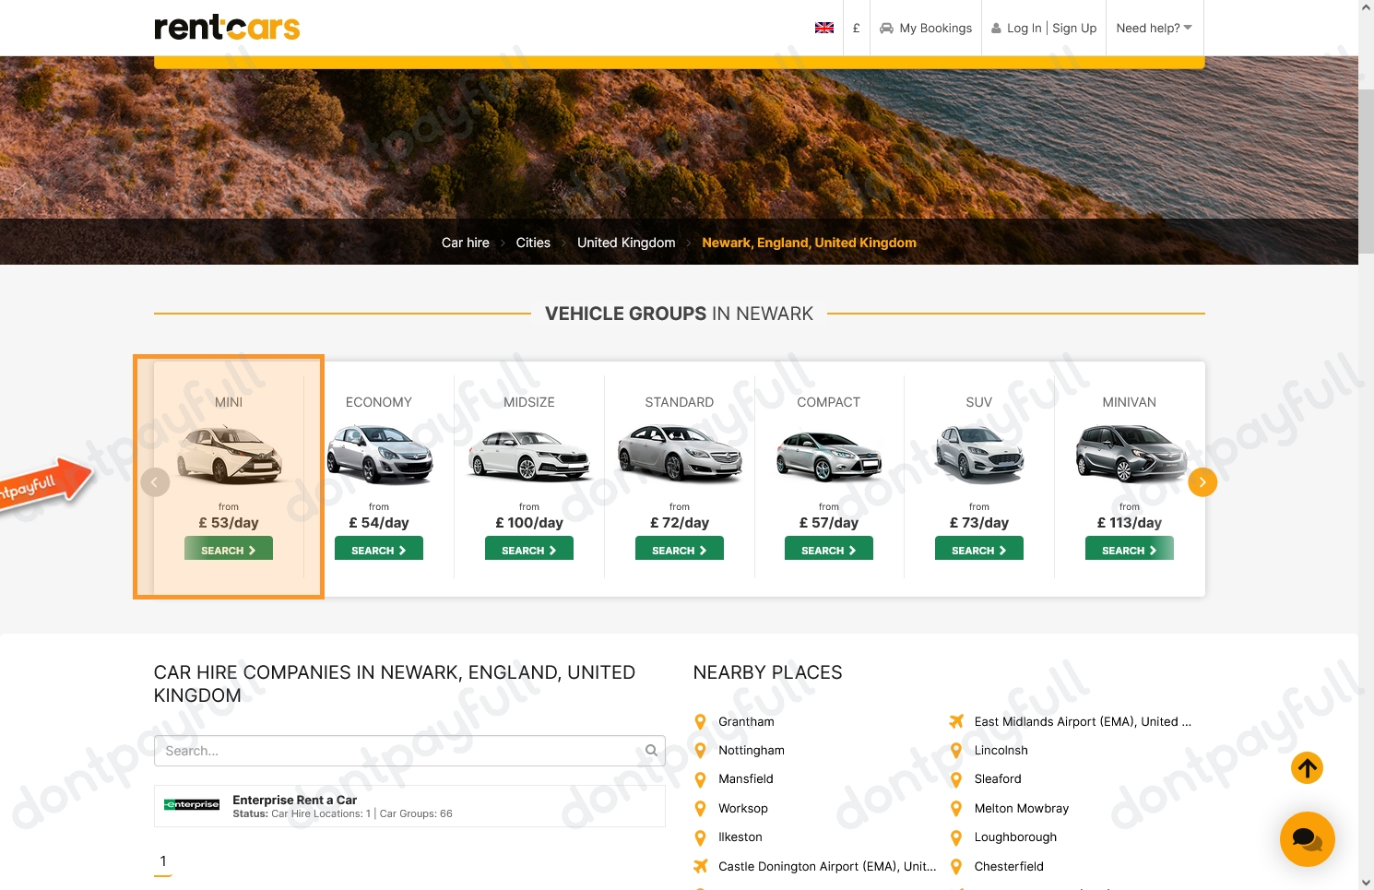The image size is (1374, 890).
Task: Click the location pin beside Grantham
Action: 701,721
